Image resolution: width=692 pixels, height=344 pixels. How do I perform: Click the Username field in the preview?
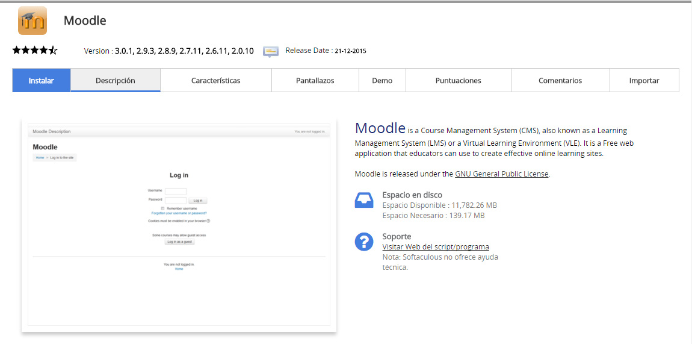pos(176,191)
